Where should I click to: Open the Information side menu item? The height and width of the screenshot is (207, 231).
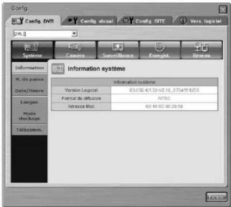pyautogui.click(x=30, y=68)
